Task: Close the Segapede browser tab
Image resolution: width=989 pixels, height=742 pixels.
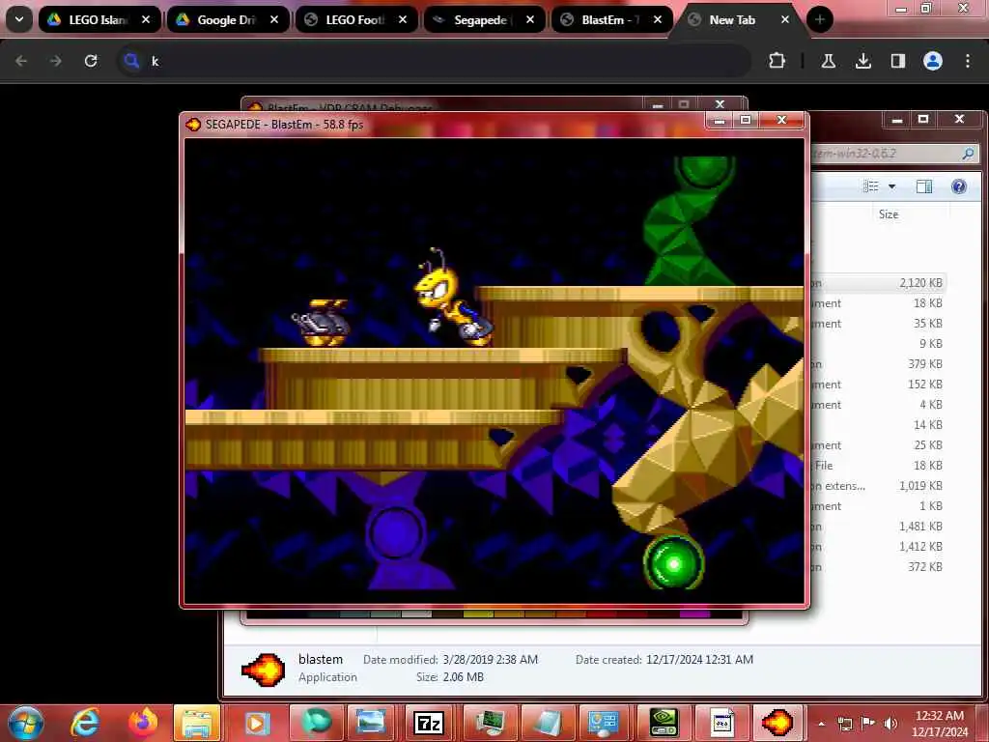Action: click(530, 19)
